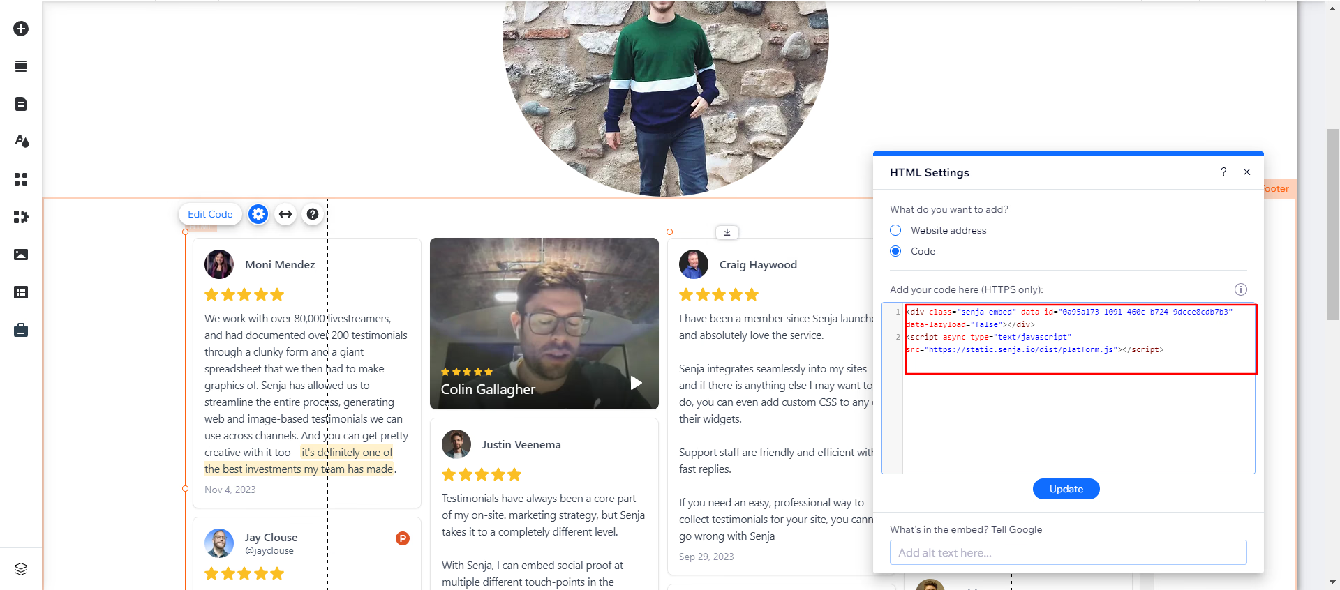Click Moni Mendez's five-star rating
This screenshot has width=1340, height=590.
244,294
